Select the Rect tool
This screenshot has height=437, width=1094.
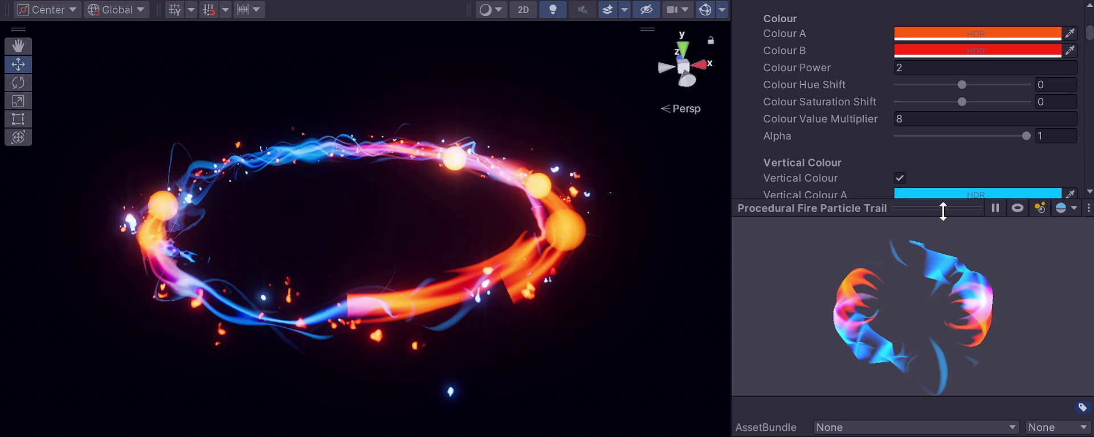click(x=18, y=119)
